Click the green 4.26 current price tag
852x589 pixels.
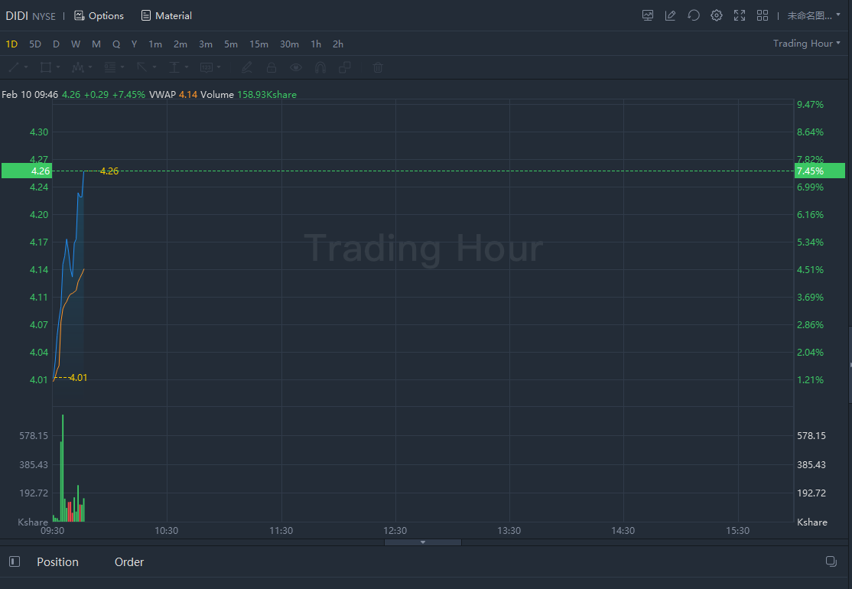pos(27,171)
